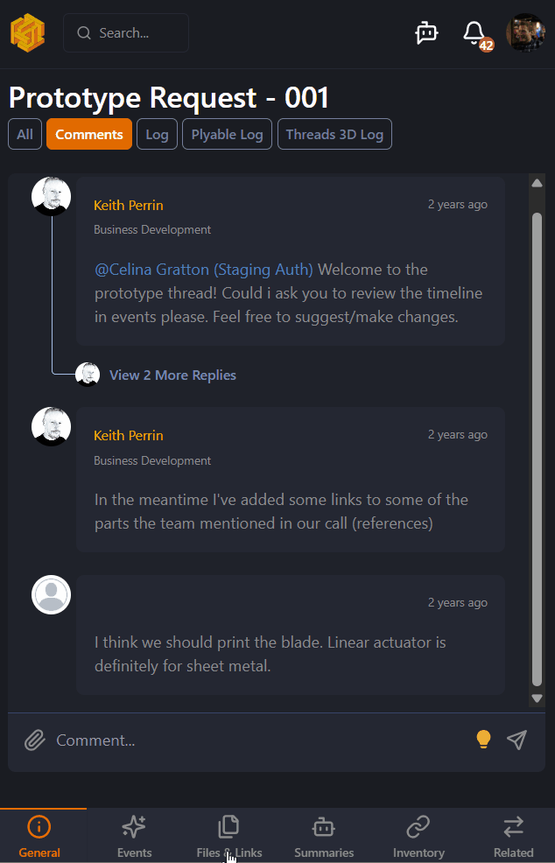Viewport: 555px width, 863px height.
Task: Select the All filter tab
Action: click(25, 135)
